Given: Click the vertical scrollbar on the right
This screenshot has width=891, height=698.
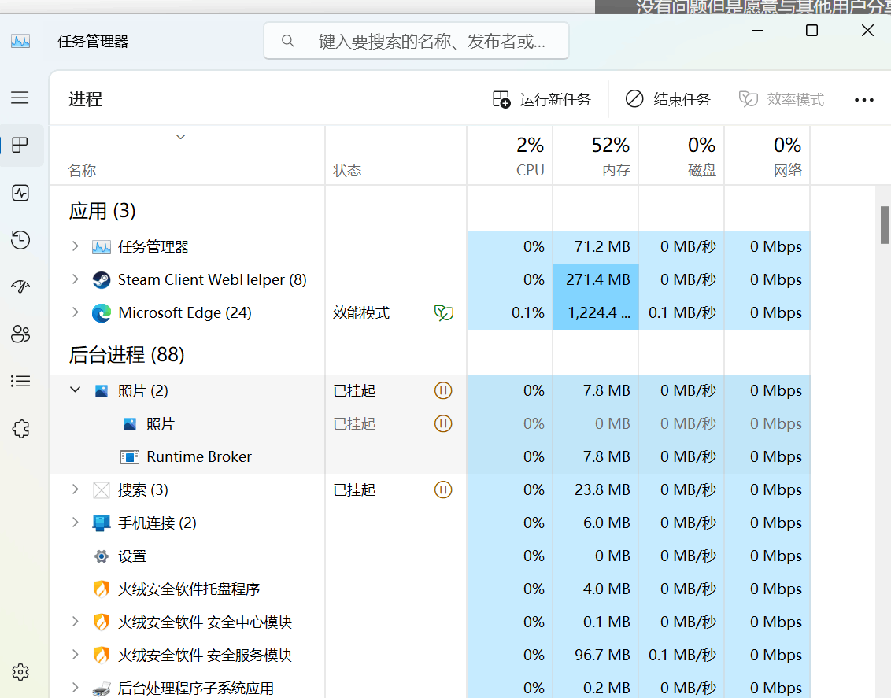Looking at the screenshot, I should [883, 226].
